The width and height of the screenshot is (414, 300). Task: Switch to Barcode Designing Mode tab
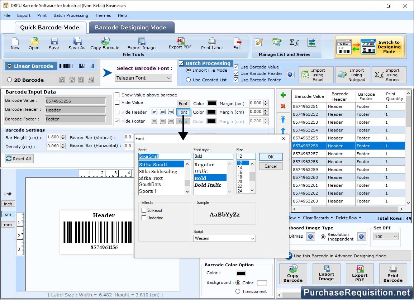[x=130, y=28]
